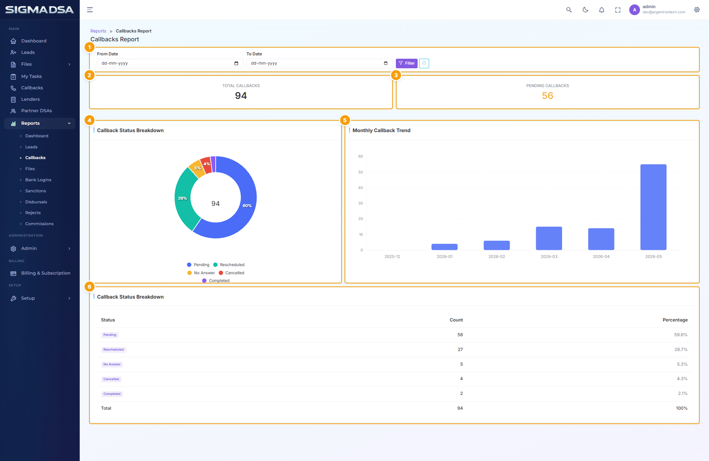Toggle No Answer series in legend
This screenshot has width=709, height=461.
coord(201,273)
